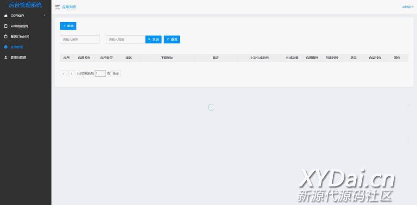The image size is (417, 205).
Task: Click the clipboard icon beside xml转换规则
Action: 6,26
